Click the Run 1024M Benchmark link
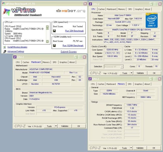Image resolution: width=163 pixels, height=152 pixels. tap(73, 46)
